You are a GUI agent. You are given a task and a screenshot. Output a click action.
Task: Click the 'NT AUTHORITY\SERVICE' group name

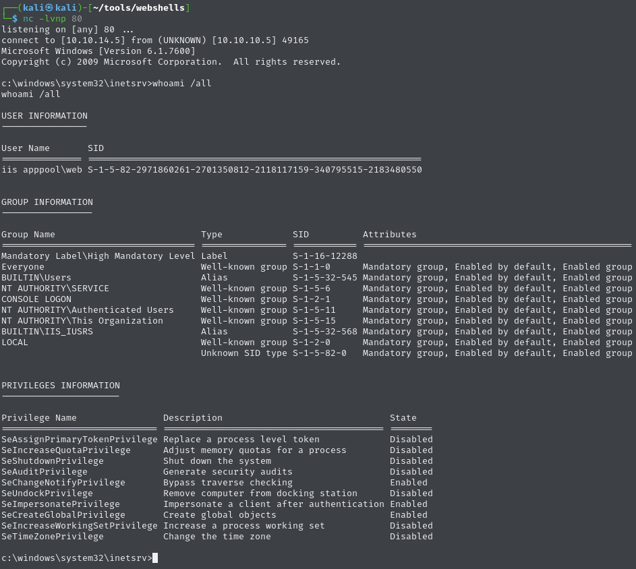(55, 289)
